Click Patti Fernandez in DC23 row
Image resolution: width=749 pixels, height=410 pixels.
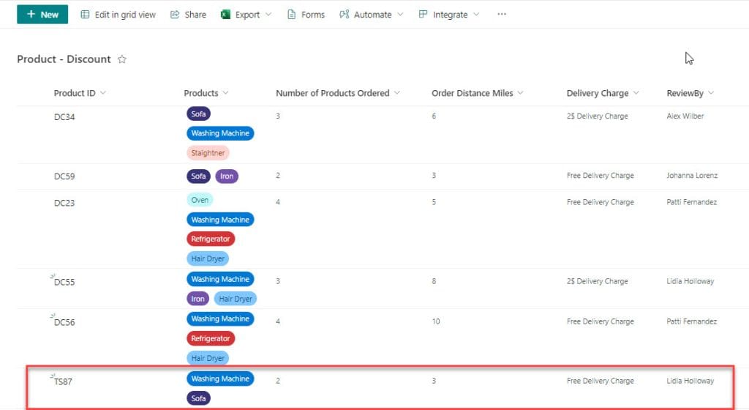coord(692,202)
